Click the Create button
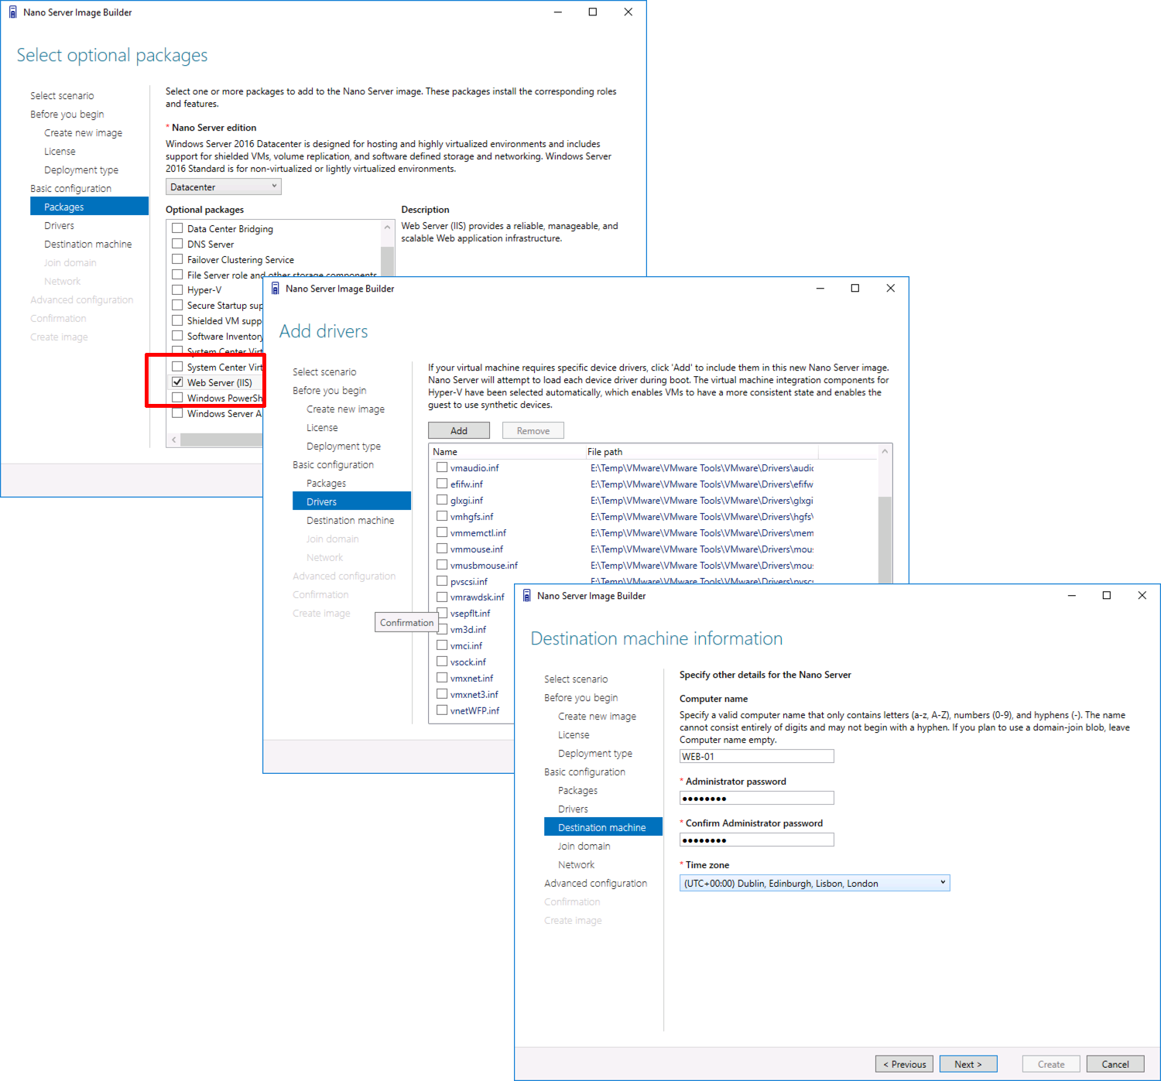 click(1051, 1064)
